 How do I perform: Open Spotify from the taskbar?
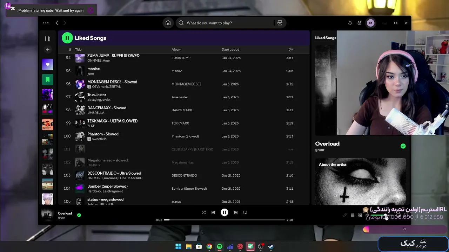220,246
